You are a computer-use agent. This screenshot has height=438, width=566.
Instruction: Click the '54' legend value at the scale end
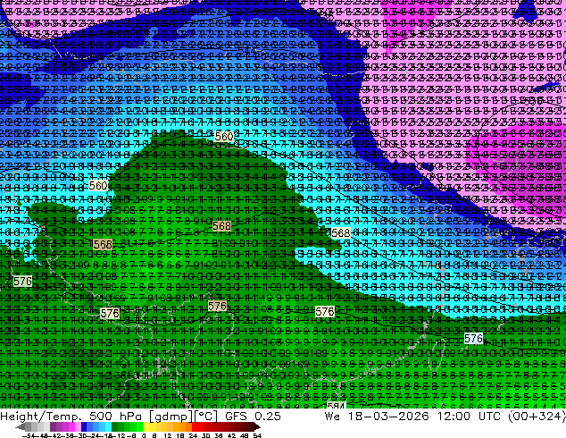coord(257,435)
